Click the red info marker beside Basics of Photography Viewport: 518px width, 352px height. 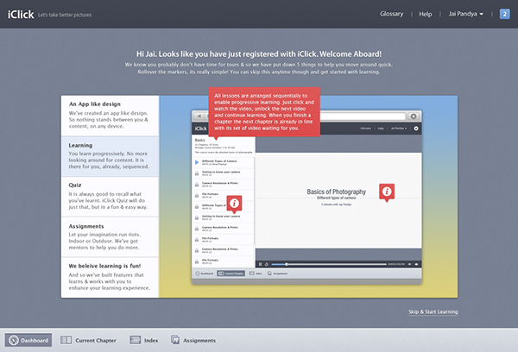click(387, 192)
